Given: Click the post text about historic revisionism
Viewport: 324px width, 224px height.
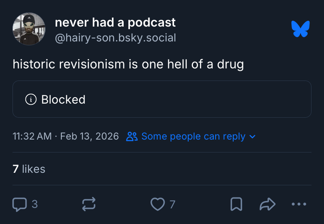Looking at the screenshot, I should (128, 64).
